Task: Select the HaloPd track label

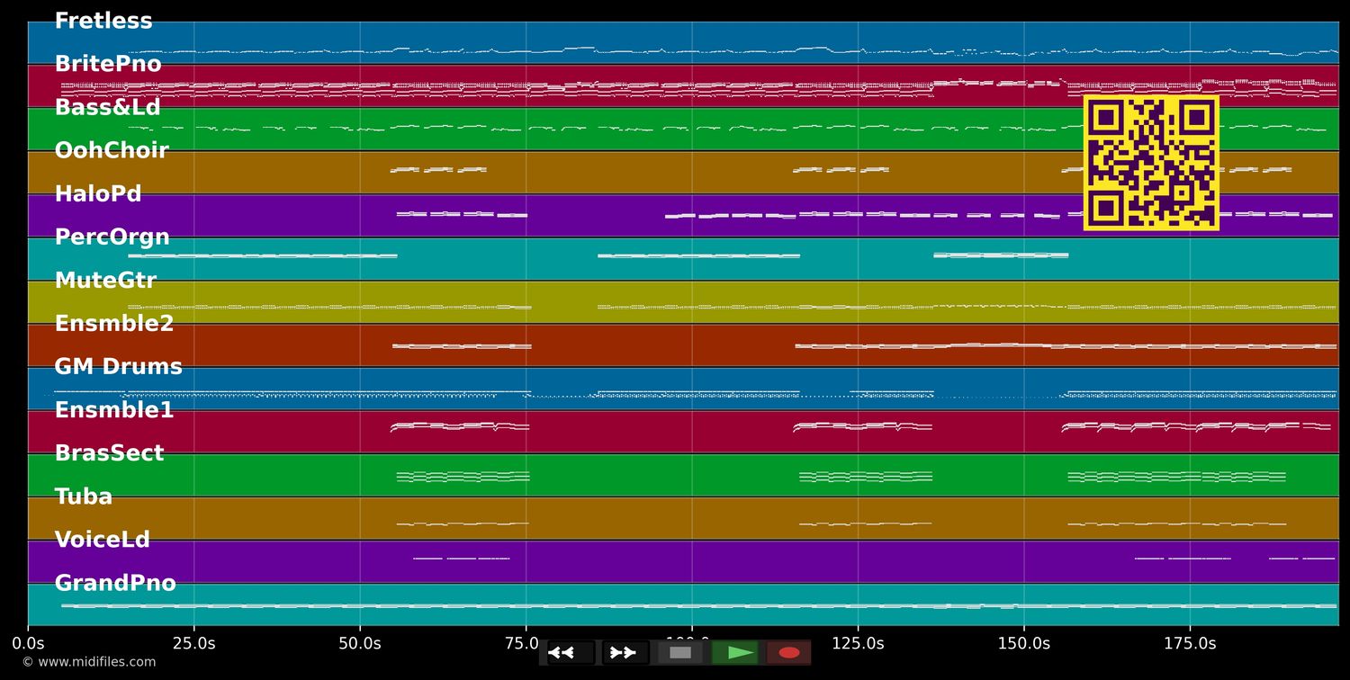Action: (98, 194)
